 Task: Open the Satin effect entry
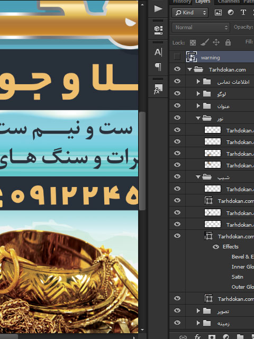(238, 276)
